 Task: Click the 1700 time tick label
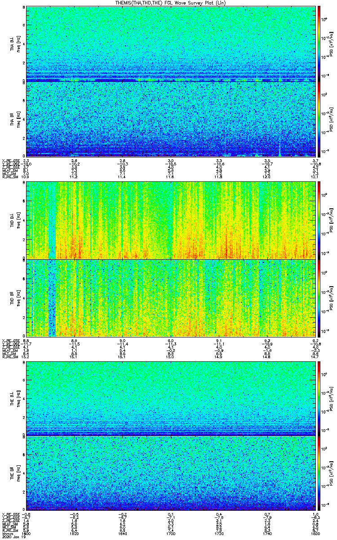(x=171, y=534)
